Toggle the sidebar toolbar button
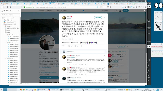The height and width of the screenshot is (91, 163). point(128,7)
